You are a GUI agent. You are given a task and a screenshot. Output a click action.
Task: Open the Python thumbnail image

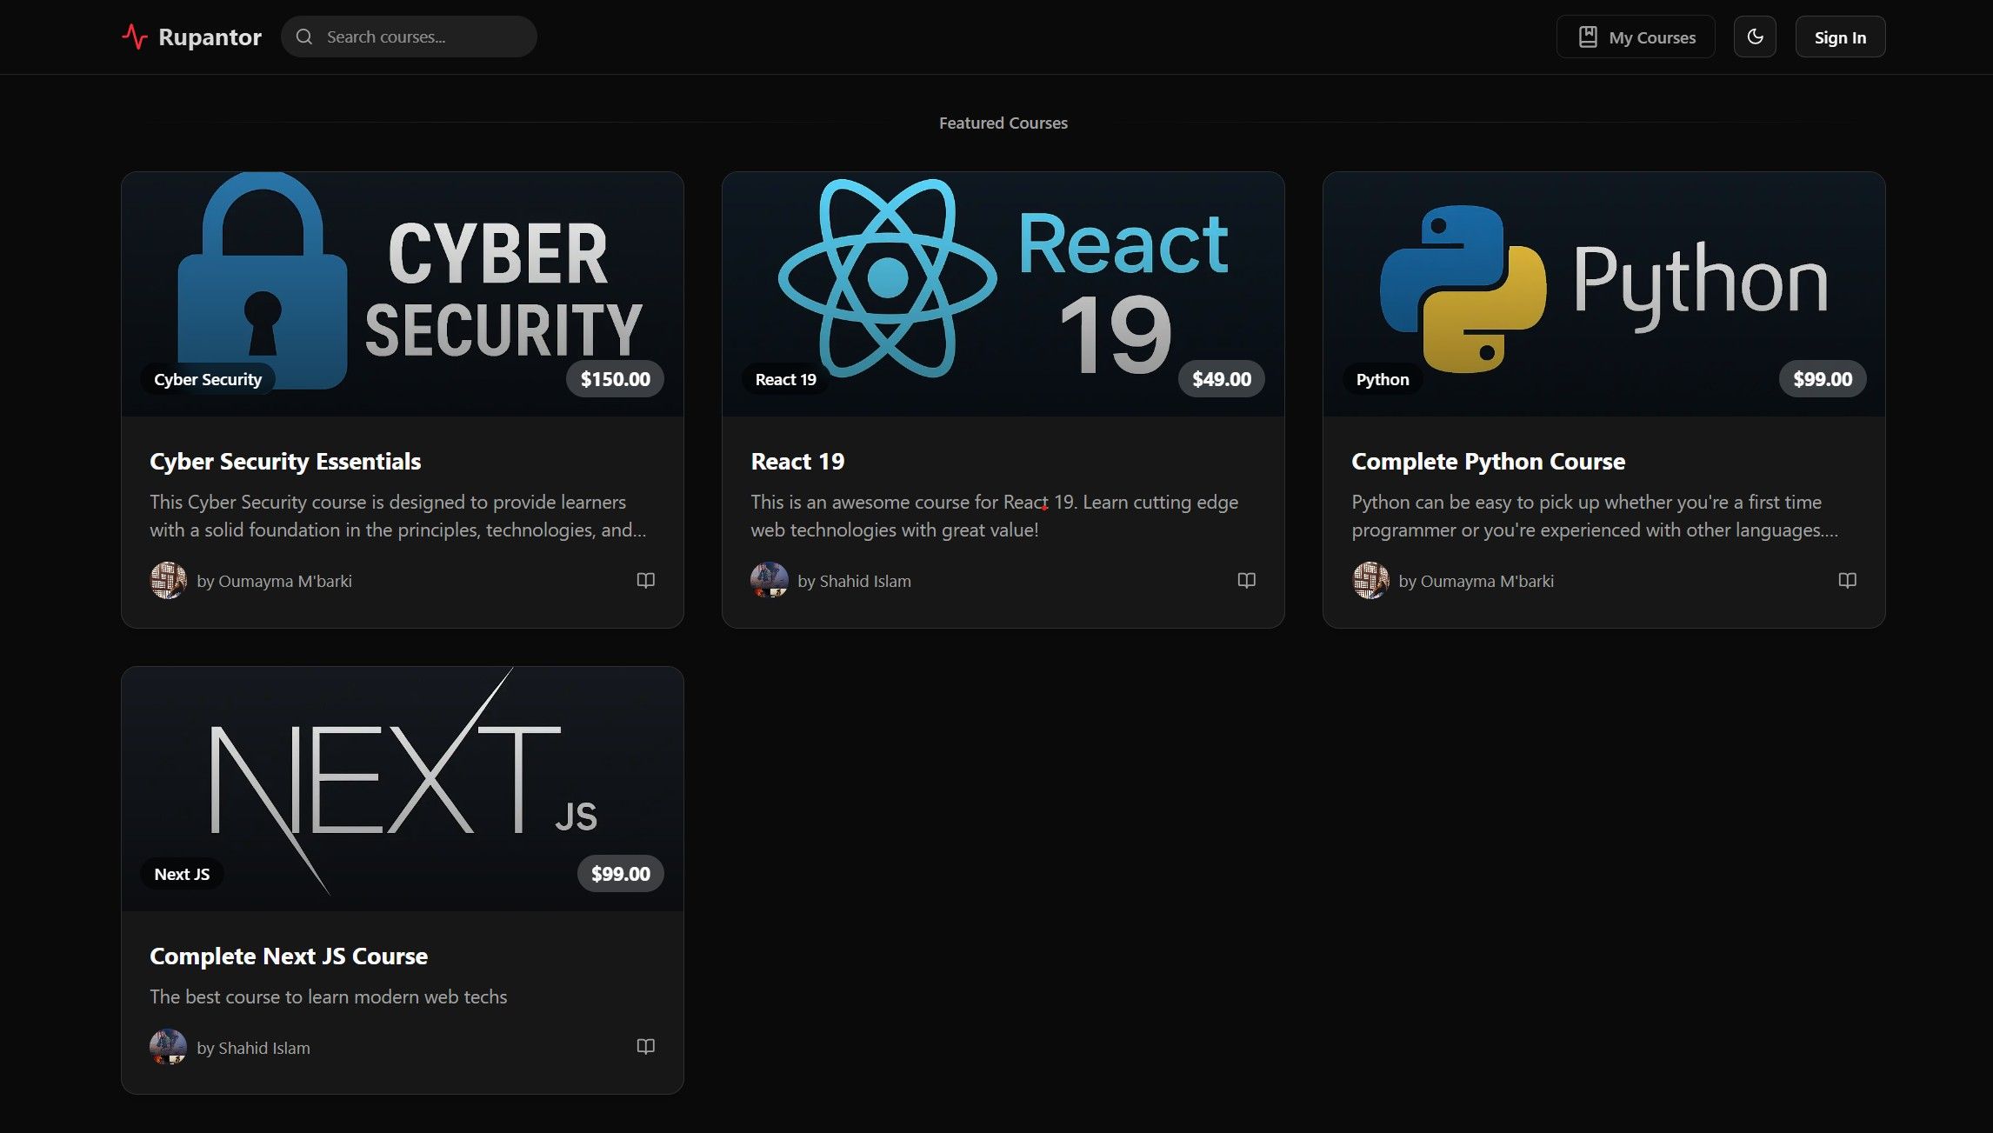click(x=1604, y=294)
